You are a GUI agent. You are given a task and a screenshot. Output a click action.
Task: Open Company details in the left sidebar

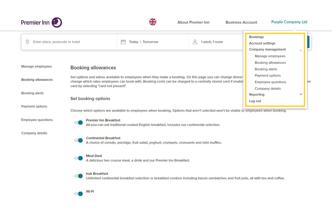pyautogui.click(x=34, y=133)
